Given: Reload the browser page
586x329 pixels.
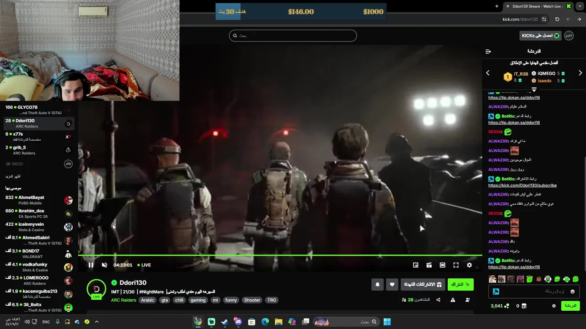Looking at the screenshot, I should point(557,19).
